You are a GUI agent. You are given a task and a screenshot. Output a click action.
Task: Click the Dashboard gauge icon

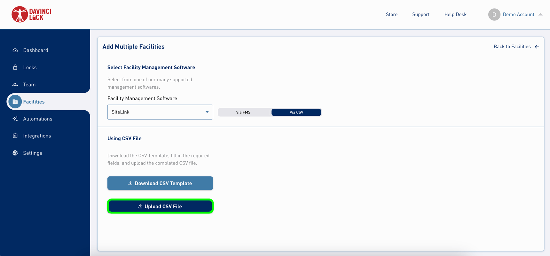(x=15, y=50)
